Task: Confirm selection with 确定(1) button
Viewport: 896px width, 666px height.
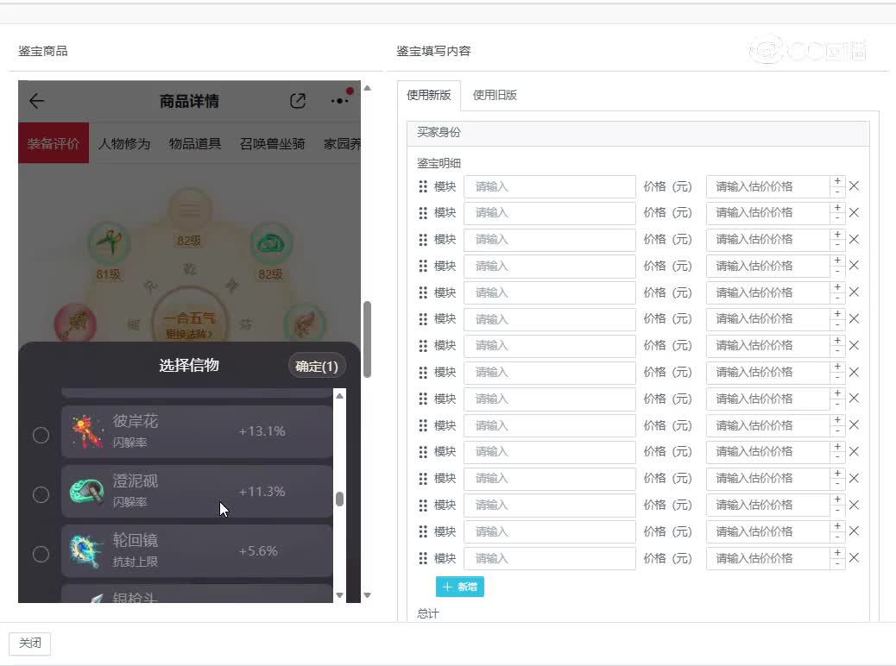Action: [317, 366]
